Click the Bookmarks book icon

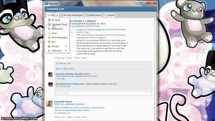(49, 29)
